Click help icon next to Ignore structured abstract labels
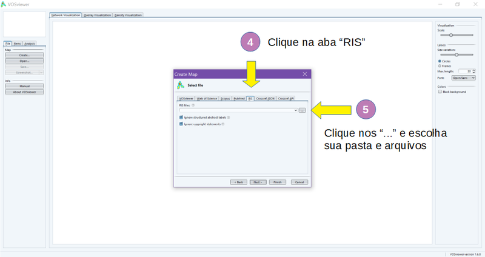This screenshot has width=485, height=257. tap(229, 118)
